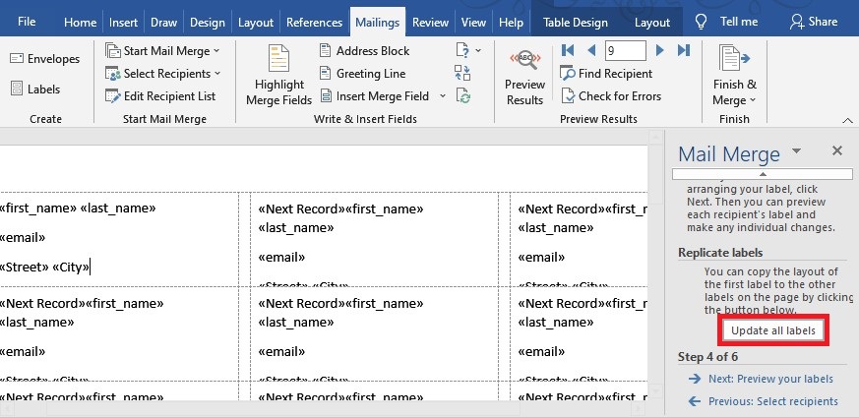
Task: Open Mail Merge pane options dropdown
Action: [797, 150]
